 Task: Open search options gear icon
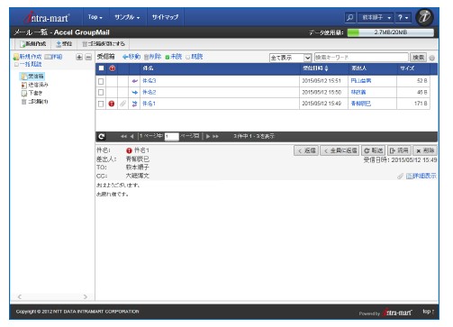432,59
